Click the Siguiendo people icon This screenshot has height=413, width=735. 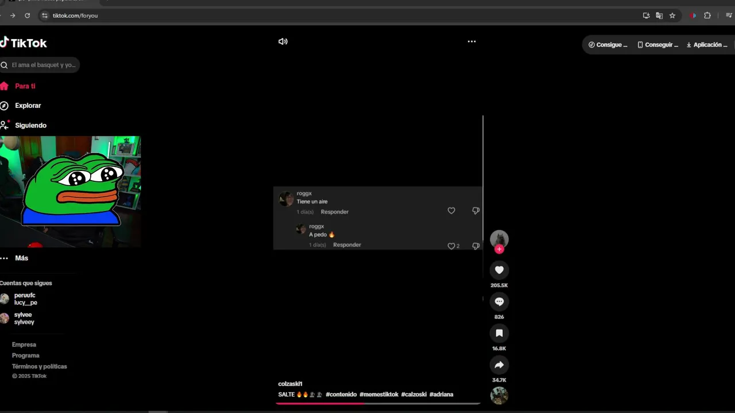(5, 124)
